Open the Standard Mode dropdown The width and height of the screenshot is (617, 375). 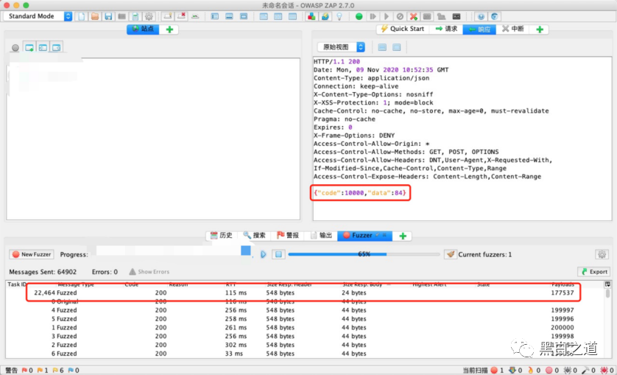tap(38, 16)
